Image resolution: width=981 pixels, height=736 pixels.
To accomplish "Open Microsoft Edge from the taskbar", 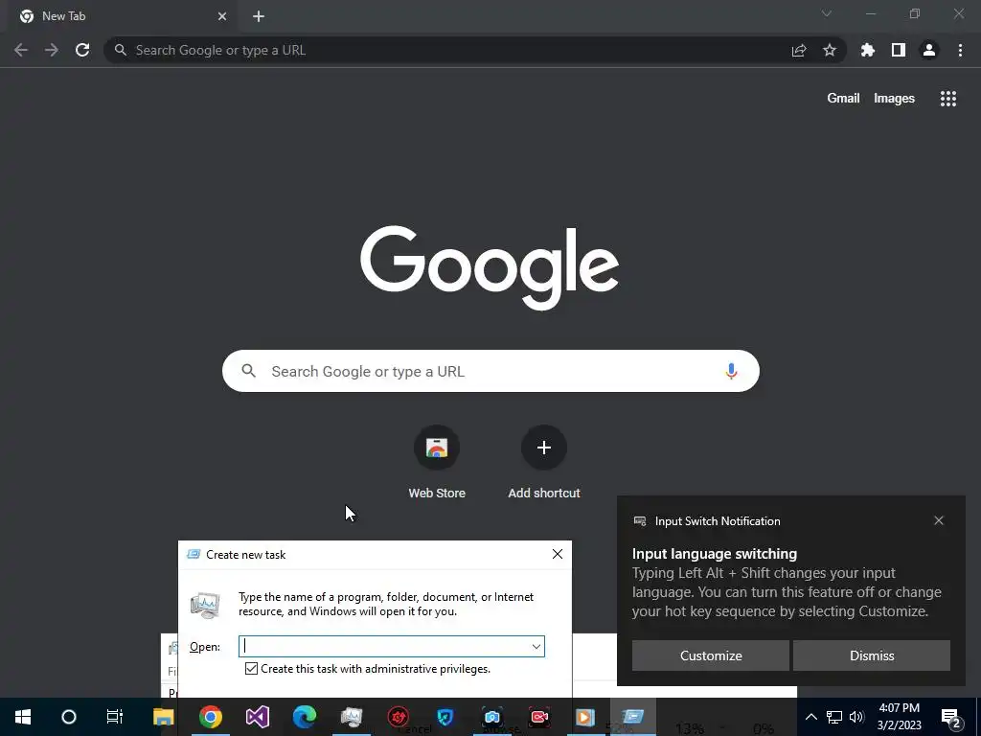I will point(304,717).
